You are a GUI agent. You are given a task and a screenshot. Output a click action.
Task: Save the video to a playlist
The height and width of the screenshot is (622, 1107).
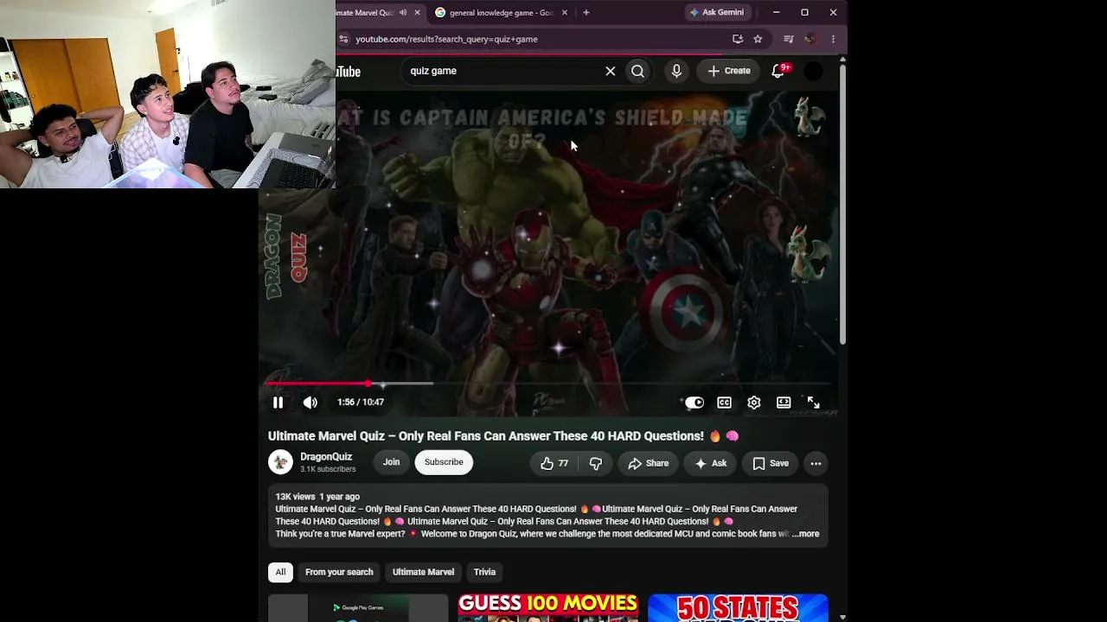click(x=771, y=464)
